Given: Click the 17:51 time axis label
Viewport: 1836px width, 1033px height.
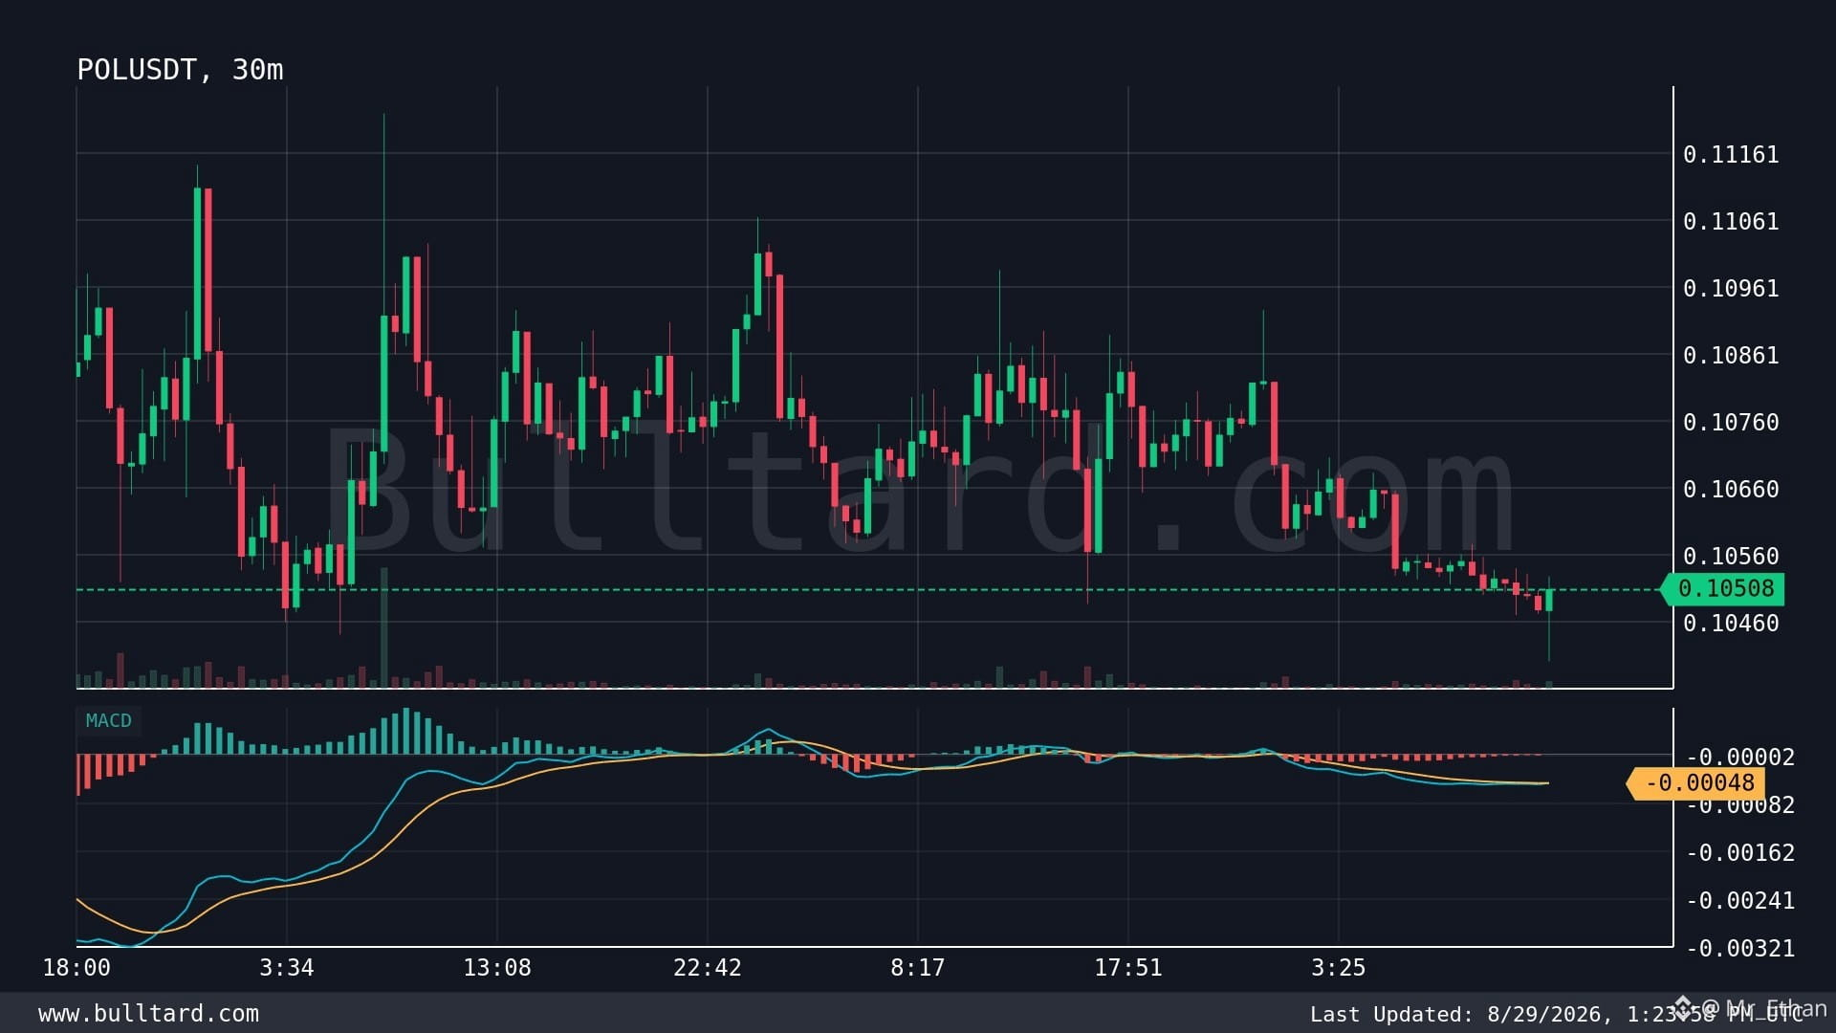Looking at the screenshot, I should click(x=1128, y=968).
